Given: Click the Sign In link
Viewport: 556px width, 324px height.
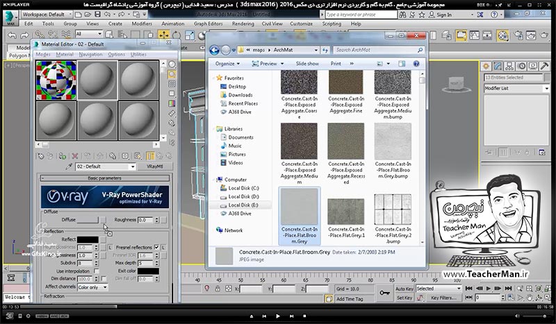Looking at the screenshot, I should [444, 15].
